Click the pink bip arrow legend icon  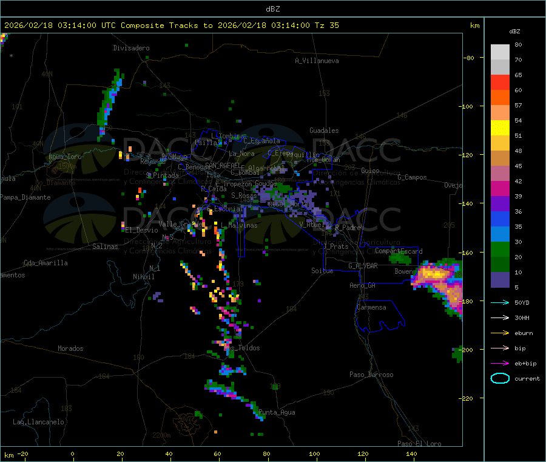[x=500, y=348]
